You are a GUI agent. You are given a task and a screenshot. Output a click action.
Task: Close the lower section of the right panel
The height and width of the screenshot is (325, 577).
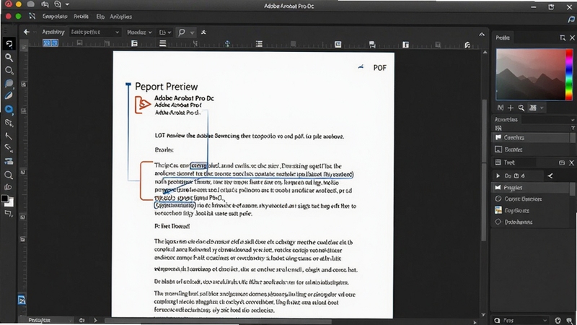pyautogui.click(x=572, y=162)
